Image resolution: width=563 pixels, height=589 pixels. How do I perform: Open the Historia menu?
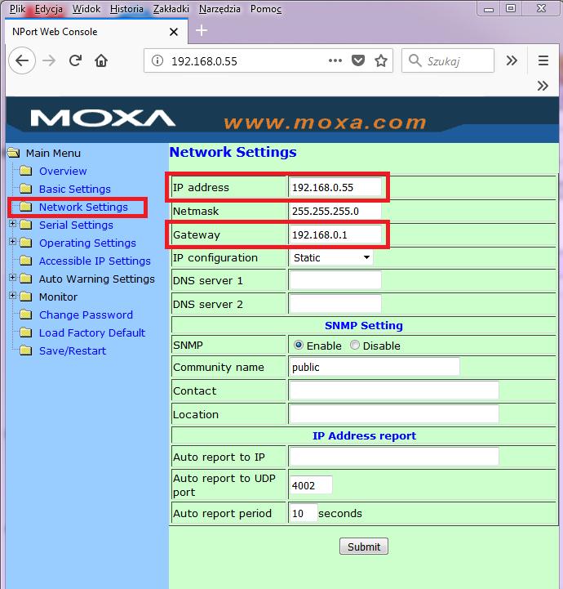coord(126,9)
